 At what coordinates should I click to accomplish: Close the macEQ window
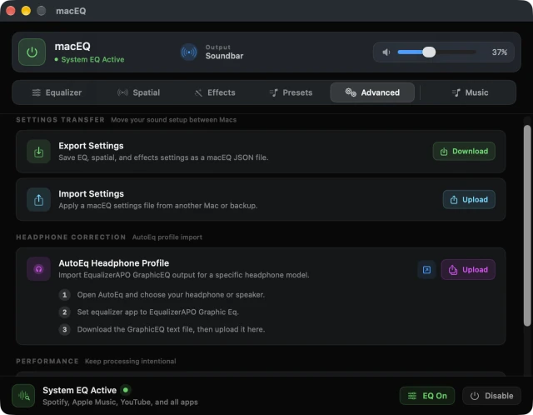click(x=11, y=11)
